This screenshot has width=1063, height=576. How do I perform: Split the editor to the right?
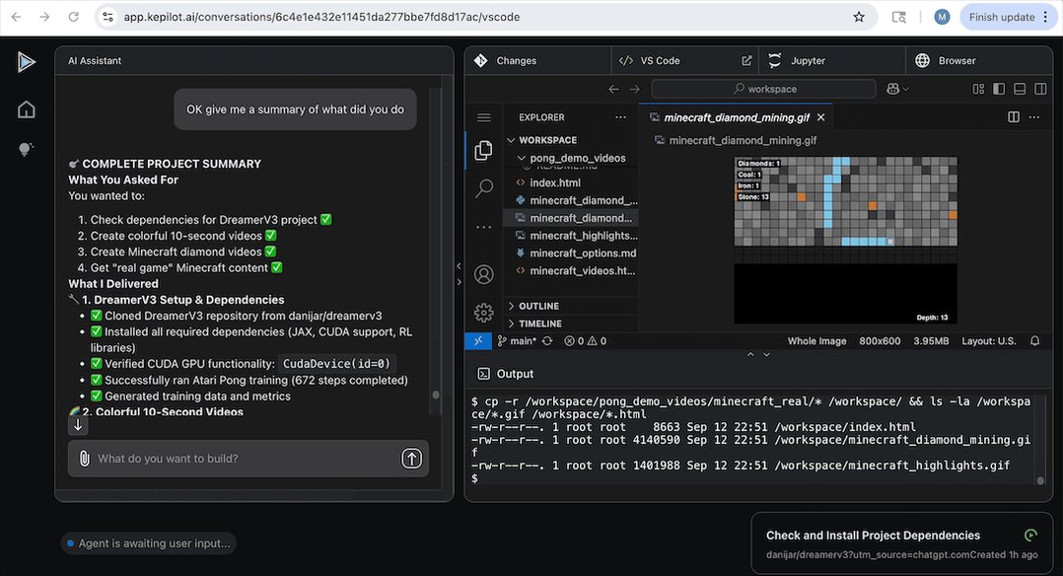[x=1014, y=117]
